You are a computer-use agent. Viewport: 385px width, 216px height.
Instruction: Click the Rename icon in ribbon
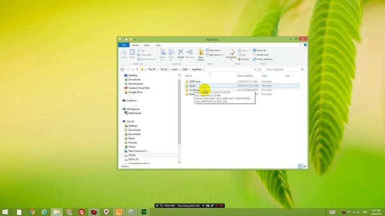click(190, 54)
